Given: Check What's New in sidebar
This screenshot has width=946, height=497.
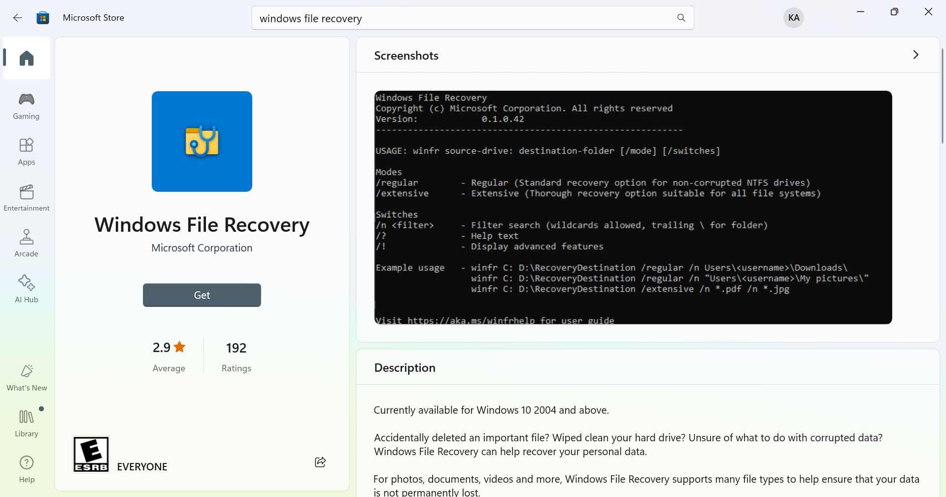Looking at the screenshot, I should (27, 378).
